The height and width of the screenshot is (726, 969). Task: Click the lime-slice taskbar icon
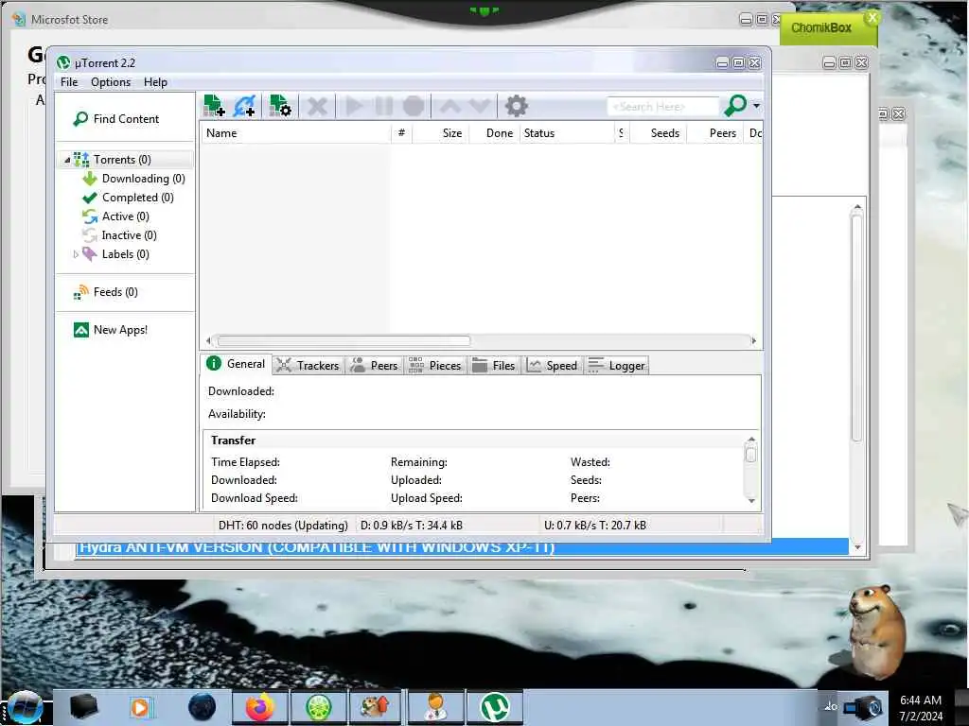[x=318, y=707]
